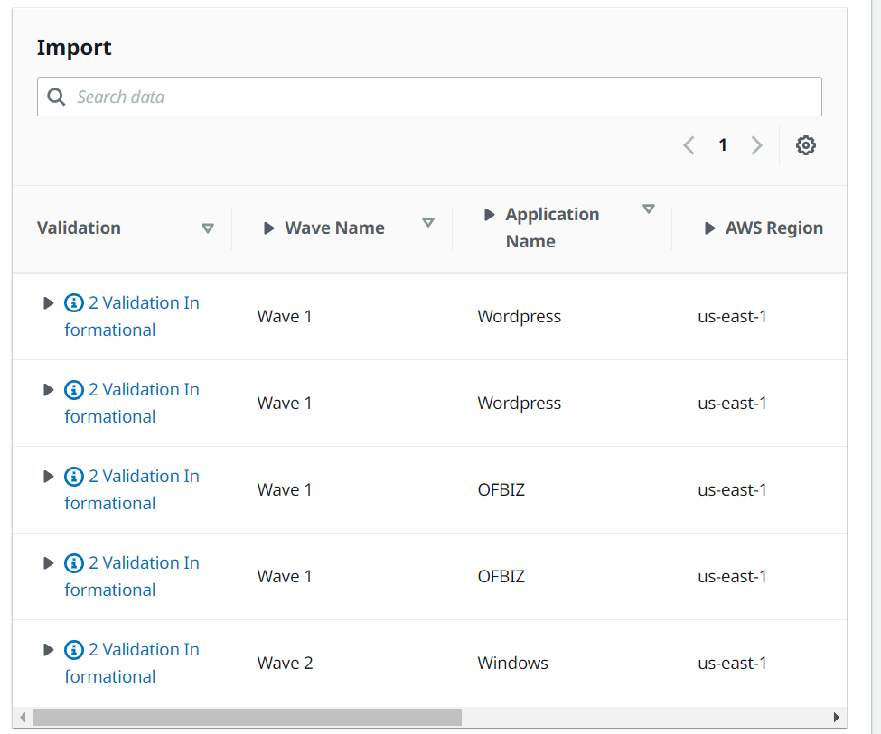Click info icon in second Wordpress row

pos(73,390)
